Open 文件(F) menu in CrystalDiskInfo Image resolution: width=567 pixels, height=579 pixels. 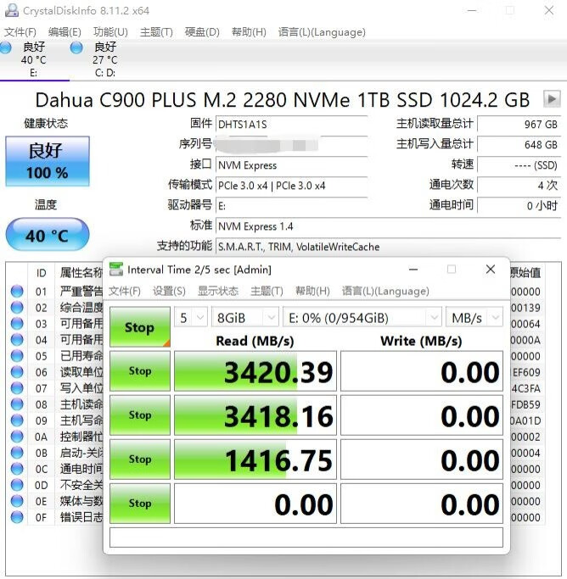[x=20, y=32]
